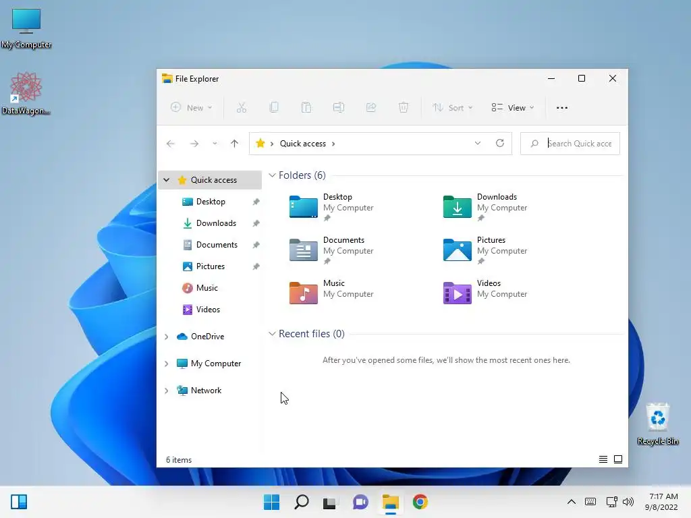Expand the My Computer tree node
The width and height of the screenshot is (691, 518).
click(167, 364)
